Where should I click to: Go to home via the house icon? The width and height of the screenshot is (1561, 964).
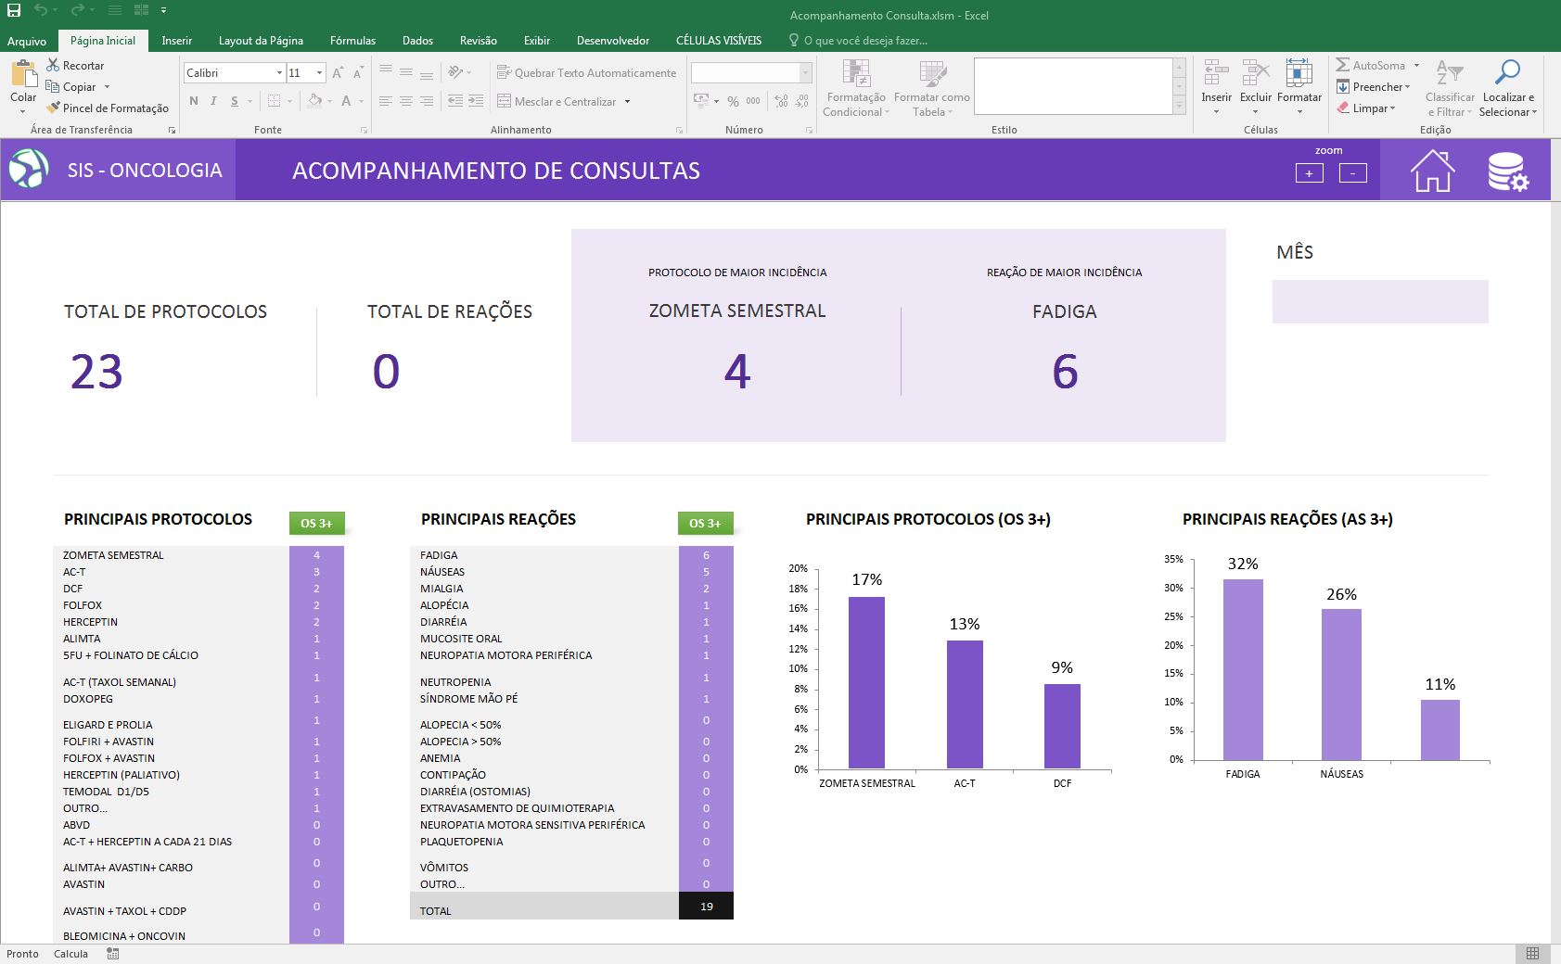click(1432, 171)
